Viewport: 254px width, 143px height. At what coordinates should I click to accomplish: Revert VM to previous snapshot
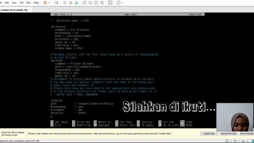[71, 3]
